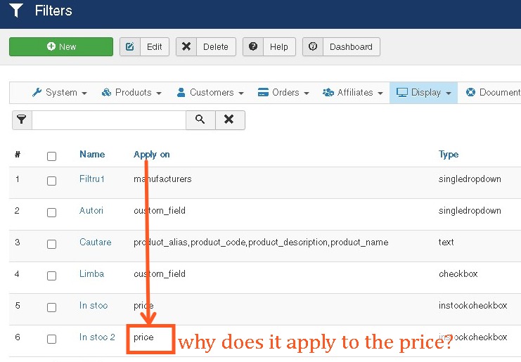Check the box for Autori row
Image resolution: width=521 pixels, height=362 pixels.
(51, 212)
